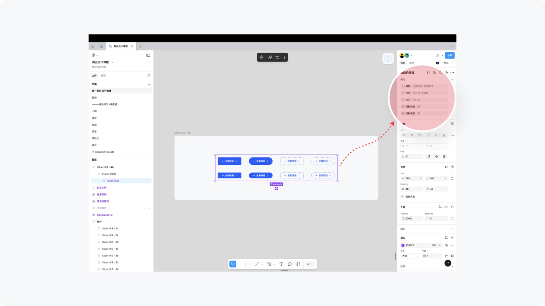Collapse the left sidebar panel icon
Viewport: 545px width, 306px height.
pyautogui.click(x=148, y=56)
